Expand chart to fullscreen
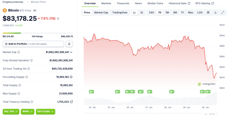This screenshot has height=115, width=230. [x=223, y=13]
